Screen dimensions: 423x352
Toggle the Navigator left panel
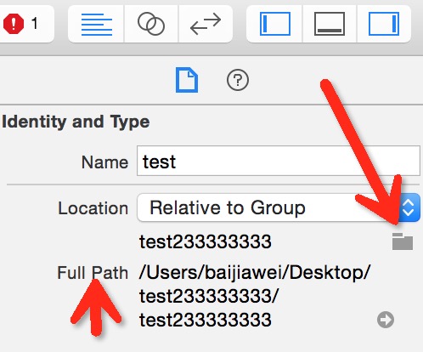pyautogui.click(x=275, y=24)
